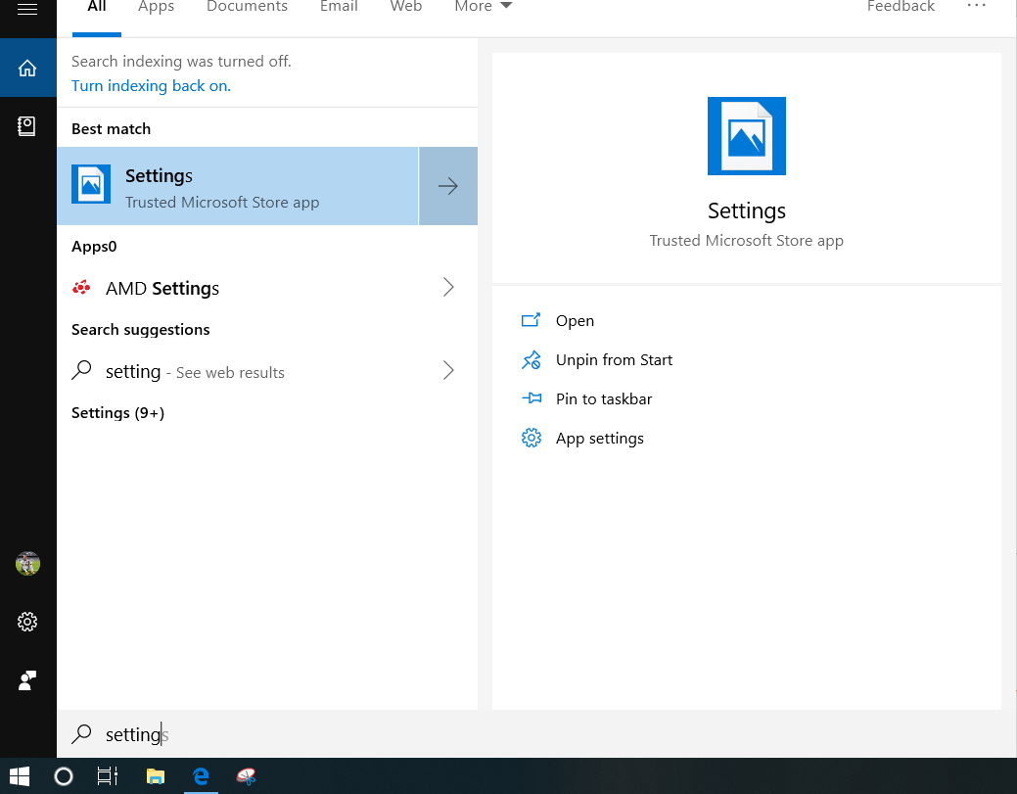Screen dimensions: 1017x794
Task: Switch to the All tab
Action: [x=97, y=7]
